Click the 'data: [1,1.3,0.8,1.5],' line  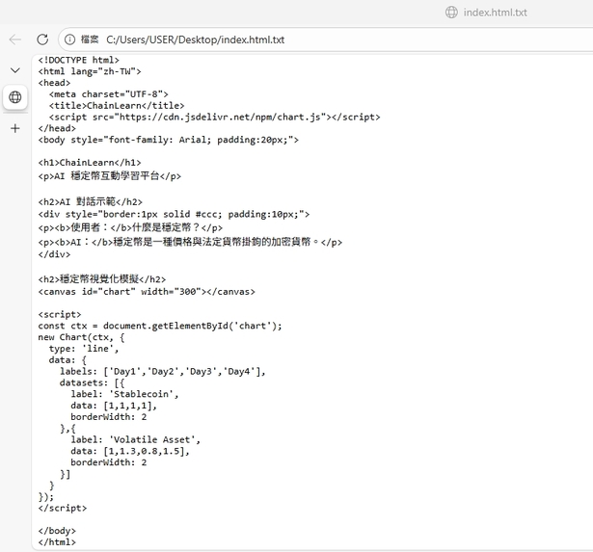tap(130, 451)
